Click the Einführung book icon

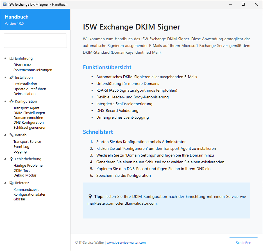tap(11, 58)
